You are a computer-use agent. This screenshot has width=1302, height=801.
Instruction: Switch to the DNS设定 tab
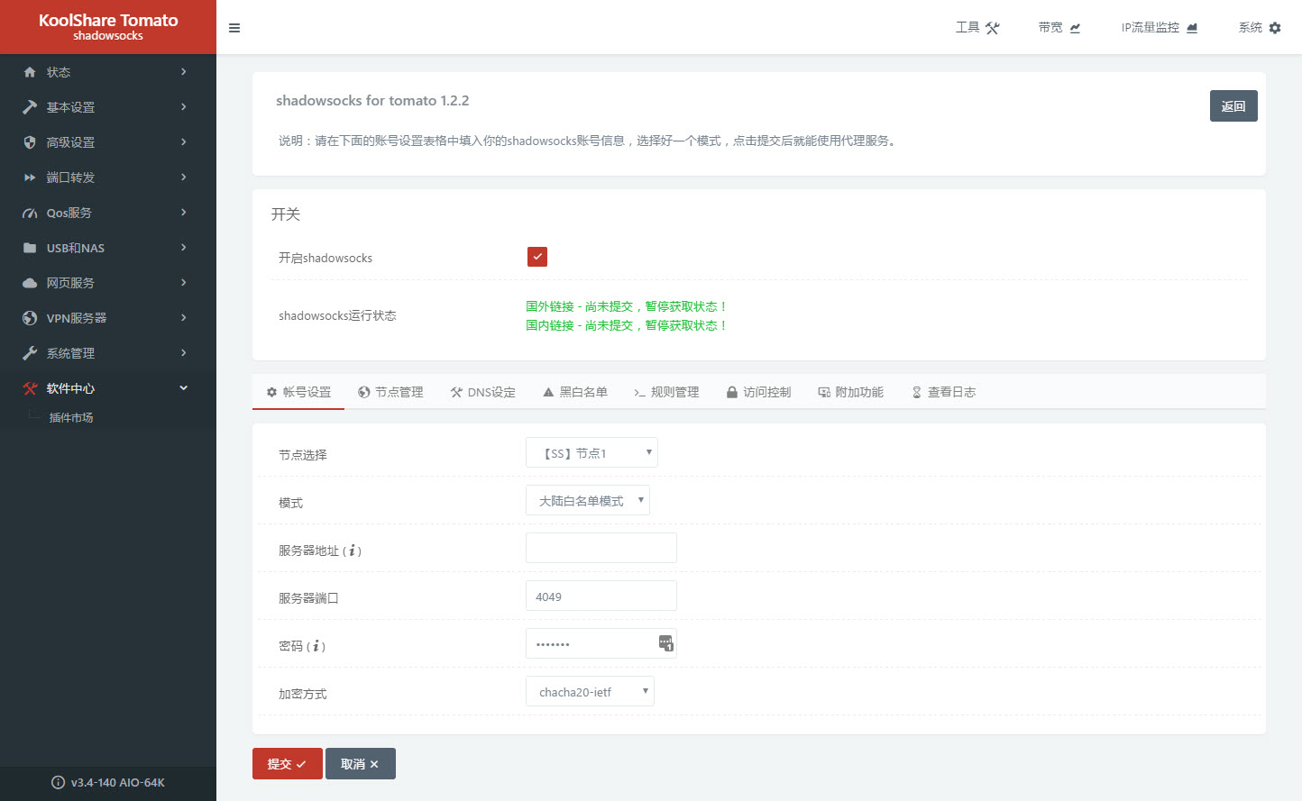click(483, 392)
